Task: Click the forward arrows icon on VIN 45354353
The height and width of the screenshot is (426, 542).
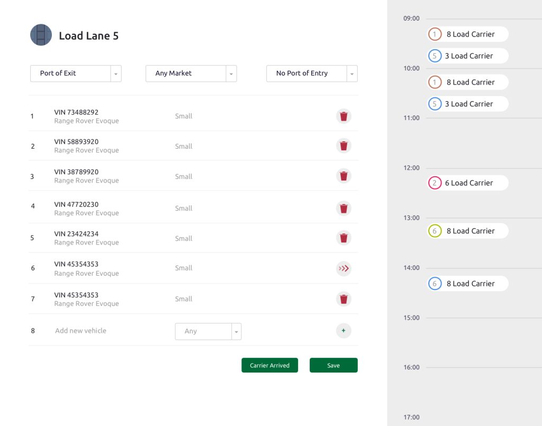Action: pos(344,268)
